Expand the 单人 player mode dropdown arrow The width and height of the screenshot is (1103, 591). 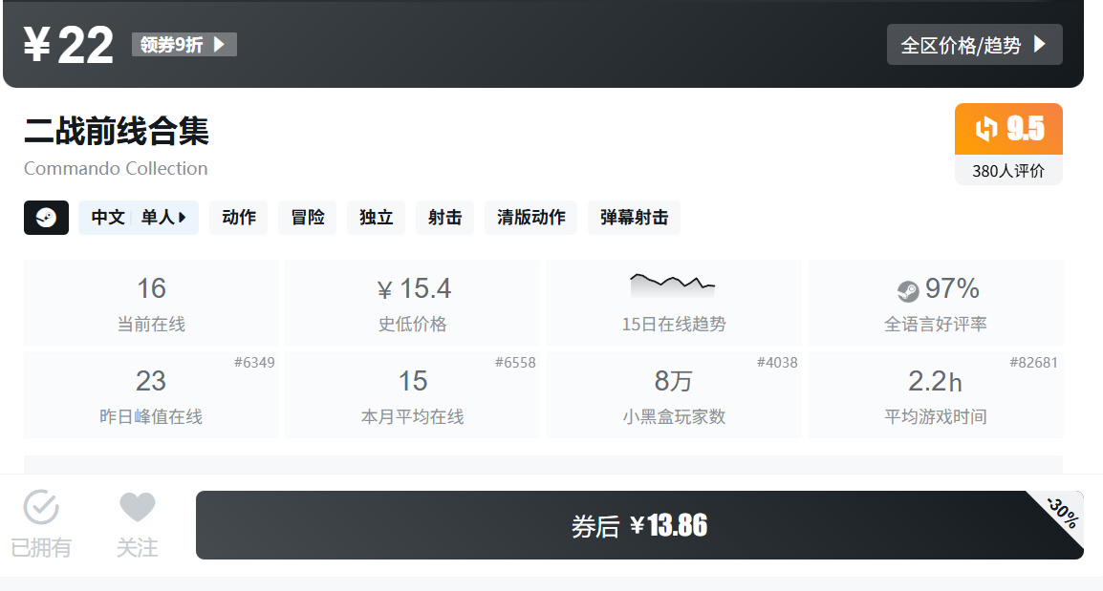[184, 217]
